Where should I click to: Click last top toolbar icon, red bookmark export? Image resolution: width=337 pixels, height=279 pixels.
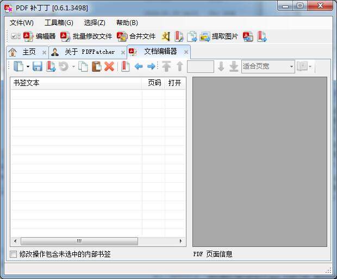click(x=262, y=36)
